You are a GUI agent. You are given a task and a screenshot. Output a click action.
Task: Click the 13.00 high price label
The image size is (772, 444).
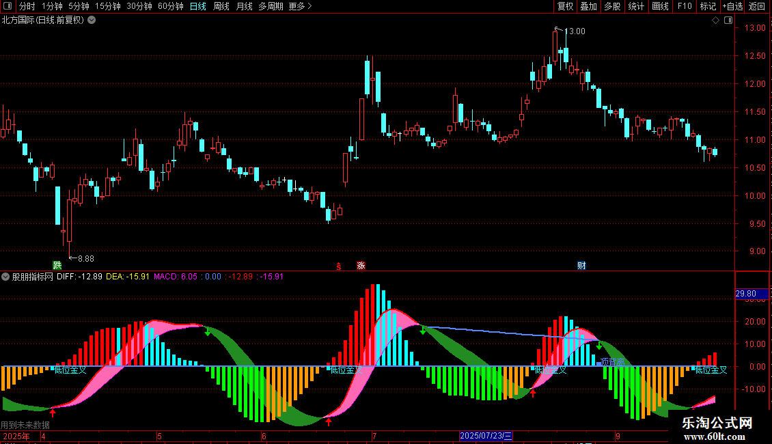[x=575, y=31]
